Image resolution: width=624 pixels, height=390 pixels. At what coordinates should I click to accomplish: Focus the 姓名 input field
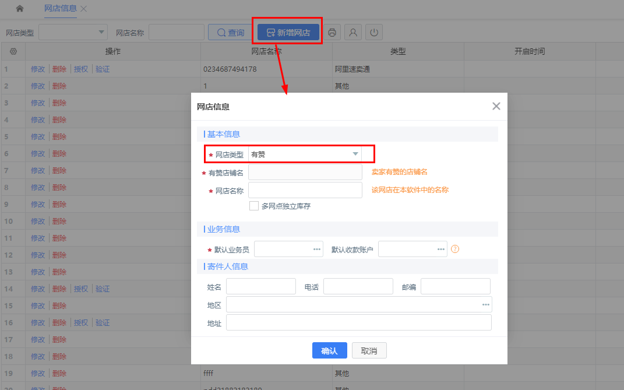261,286
